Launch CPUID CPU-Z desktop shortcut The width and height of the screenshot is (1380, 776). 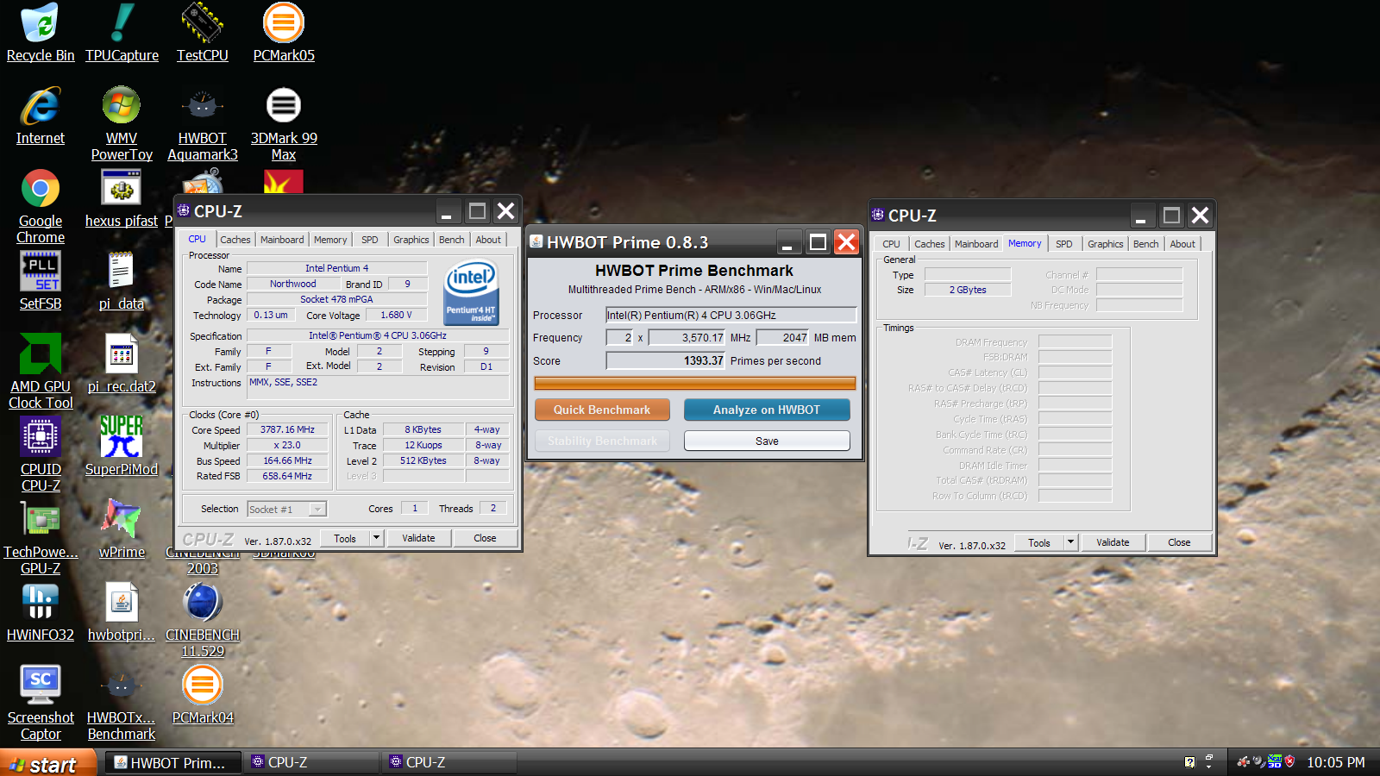point(40,454)
